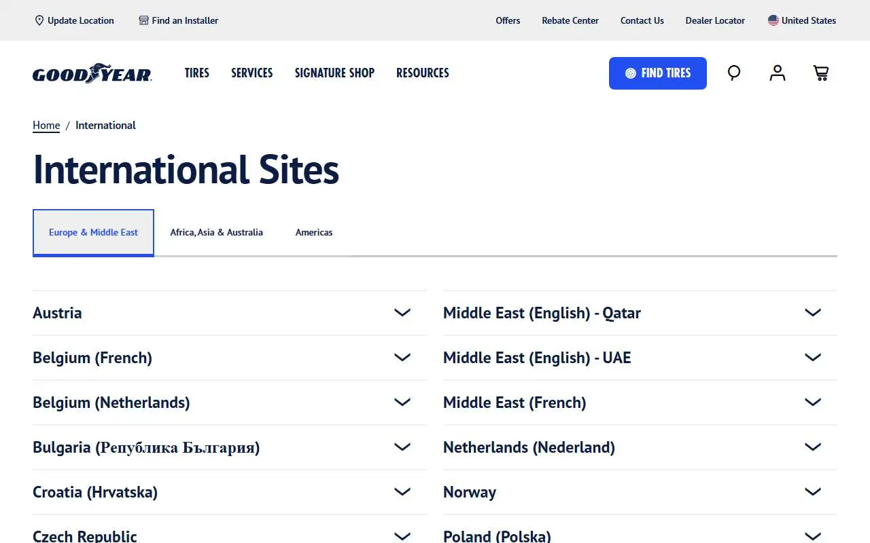Click the Belgium (Netherlands) heading

coord(111,402)
